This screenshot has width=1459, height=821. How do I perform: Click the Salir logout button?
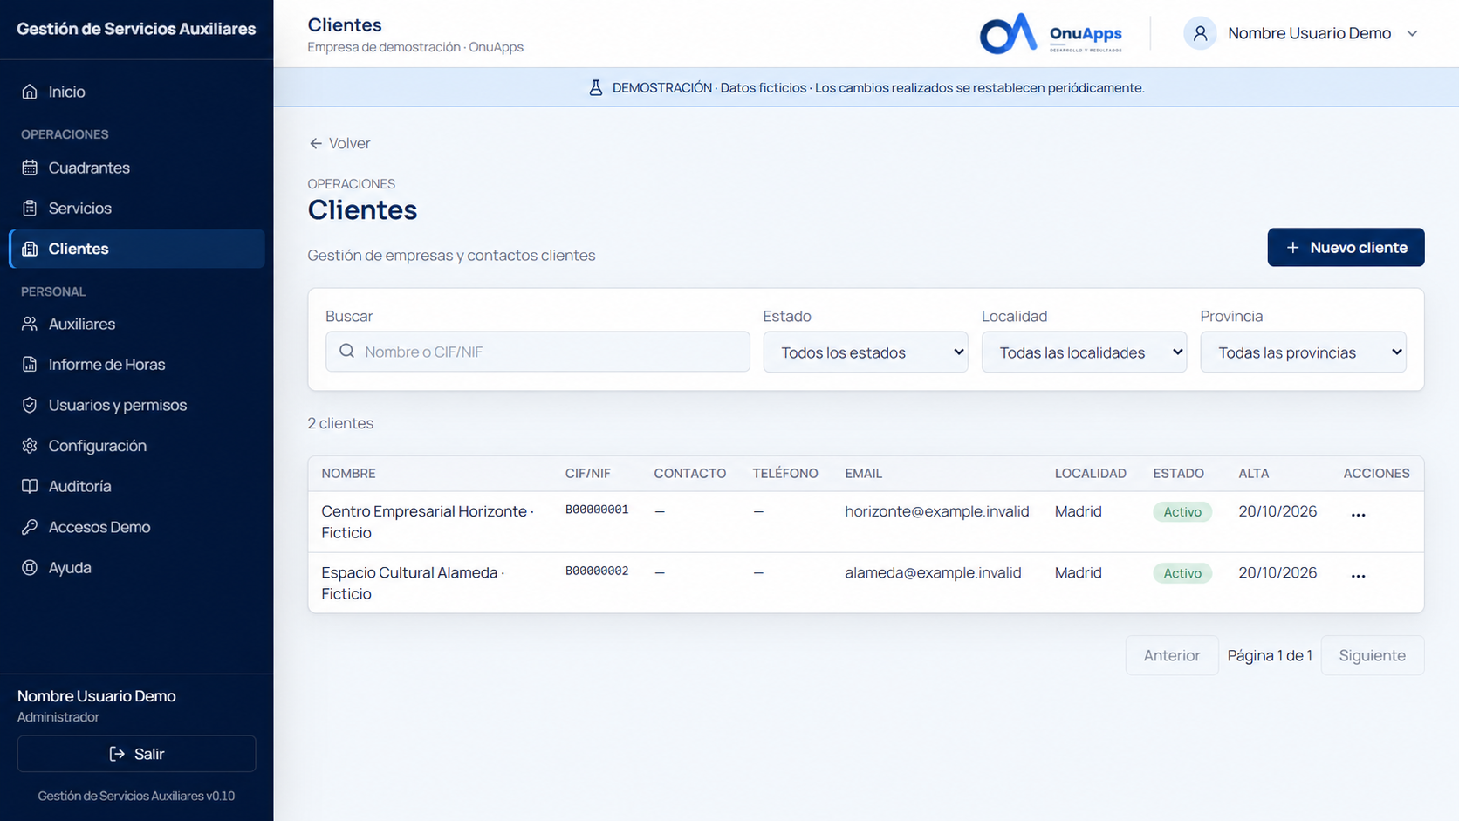click(136, 754)
